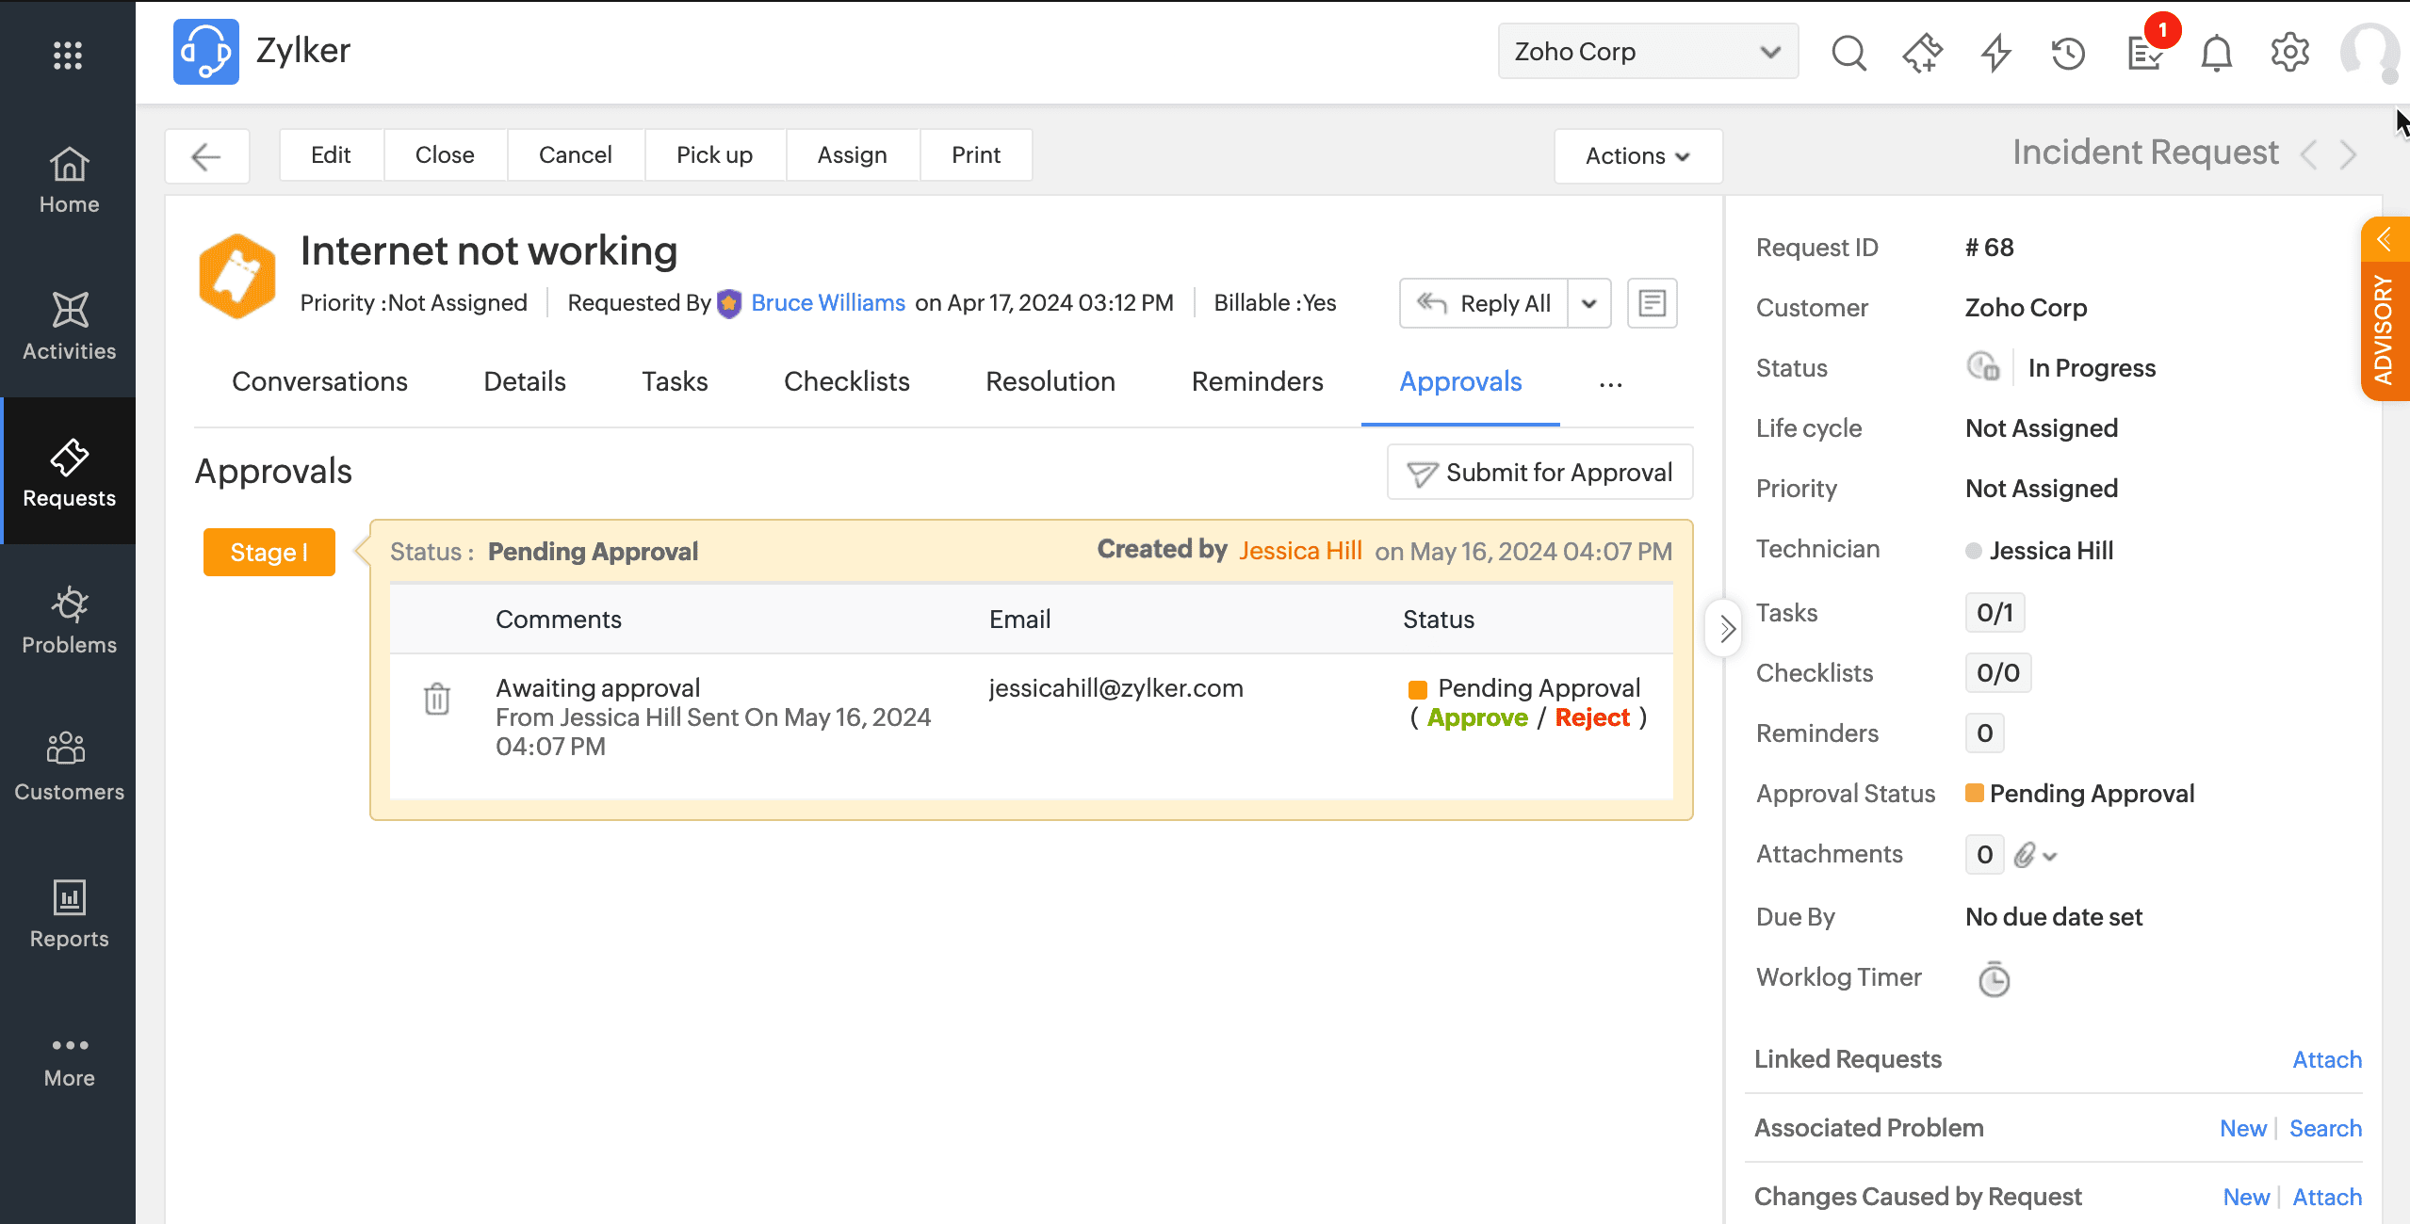Click Submit for Approval button

1540,473
